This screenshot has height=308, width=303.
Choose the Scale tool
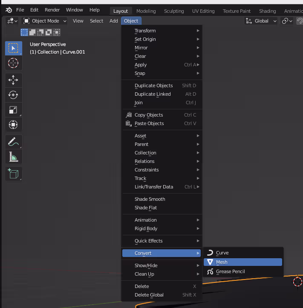[13, 110]
